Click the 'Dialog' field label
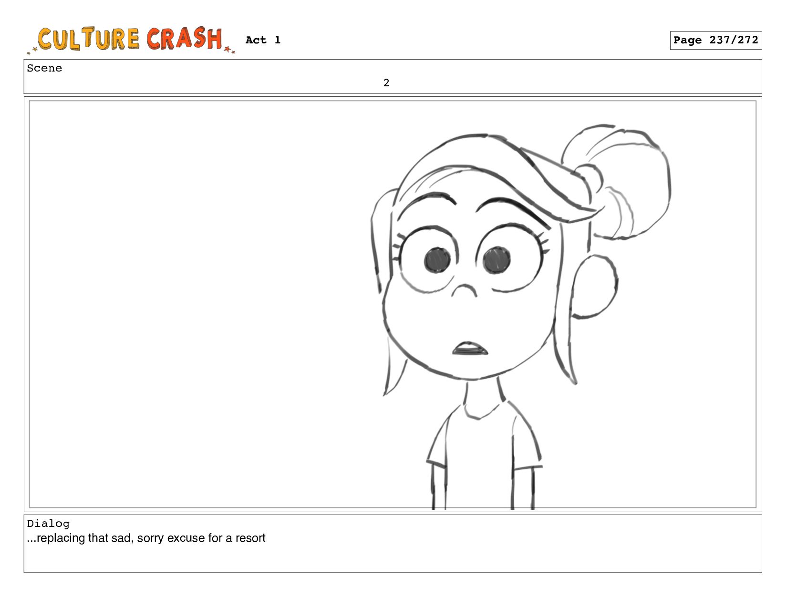787x608 pixels. tap(48, 524)
